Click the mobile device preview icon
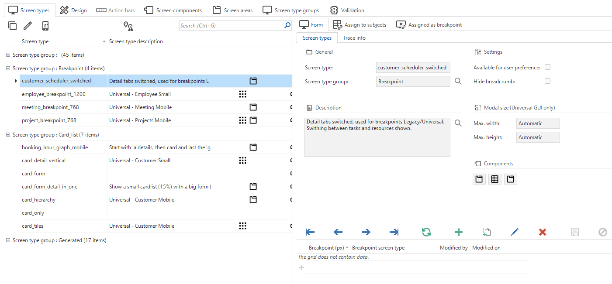This screenshot has height=284, width=612. (45, 26)
